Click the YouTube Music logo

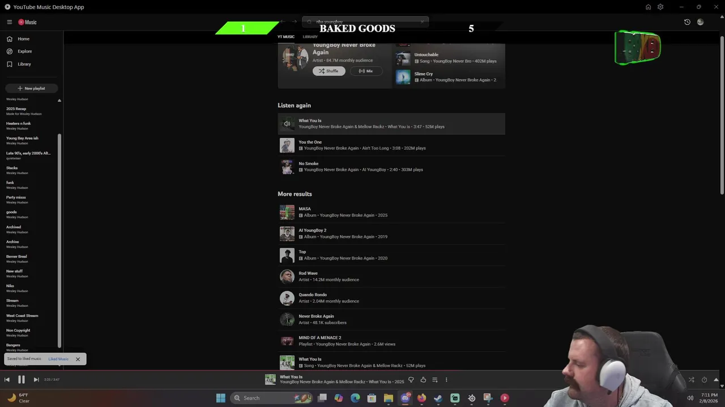coord(27,22)
